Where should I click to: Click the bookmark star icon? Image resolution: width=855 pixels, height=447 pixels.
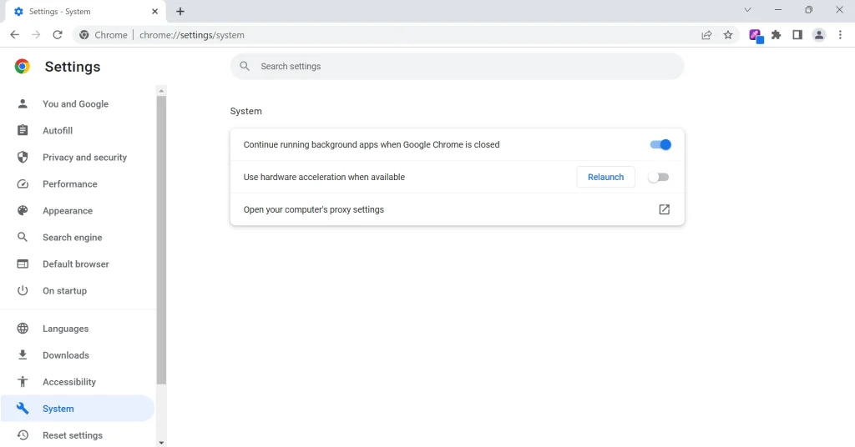click(x=728, y=35)
